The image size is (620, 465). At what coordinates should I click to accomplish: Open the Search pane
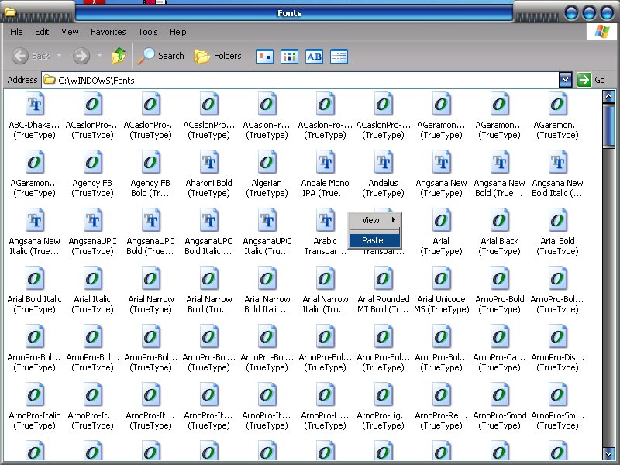[160, 56]
